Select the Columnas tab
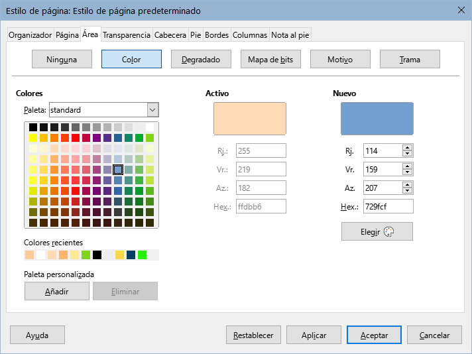 click(250, 35)
